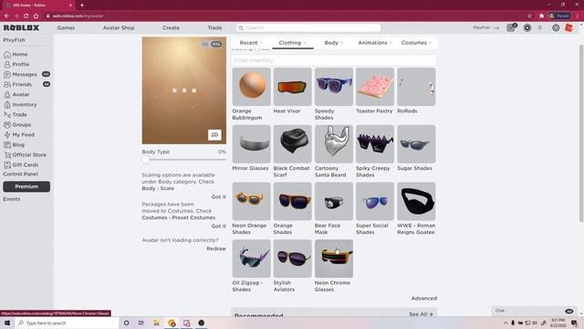Expand the Animations dropdown tab

pos(375,43)
